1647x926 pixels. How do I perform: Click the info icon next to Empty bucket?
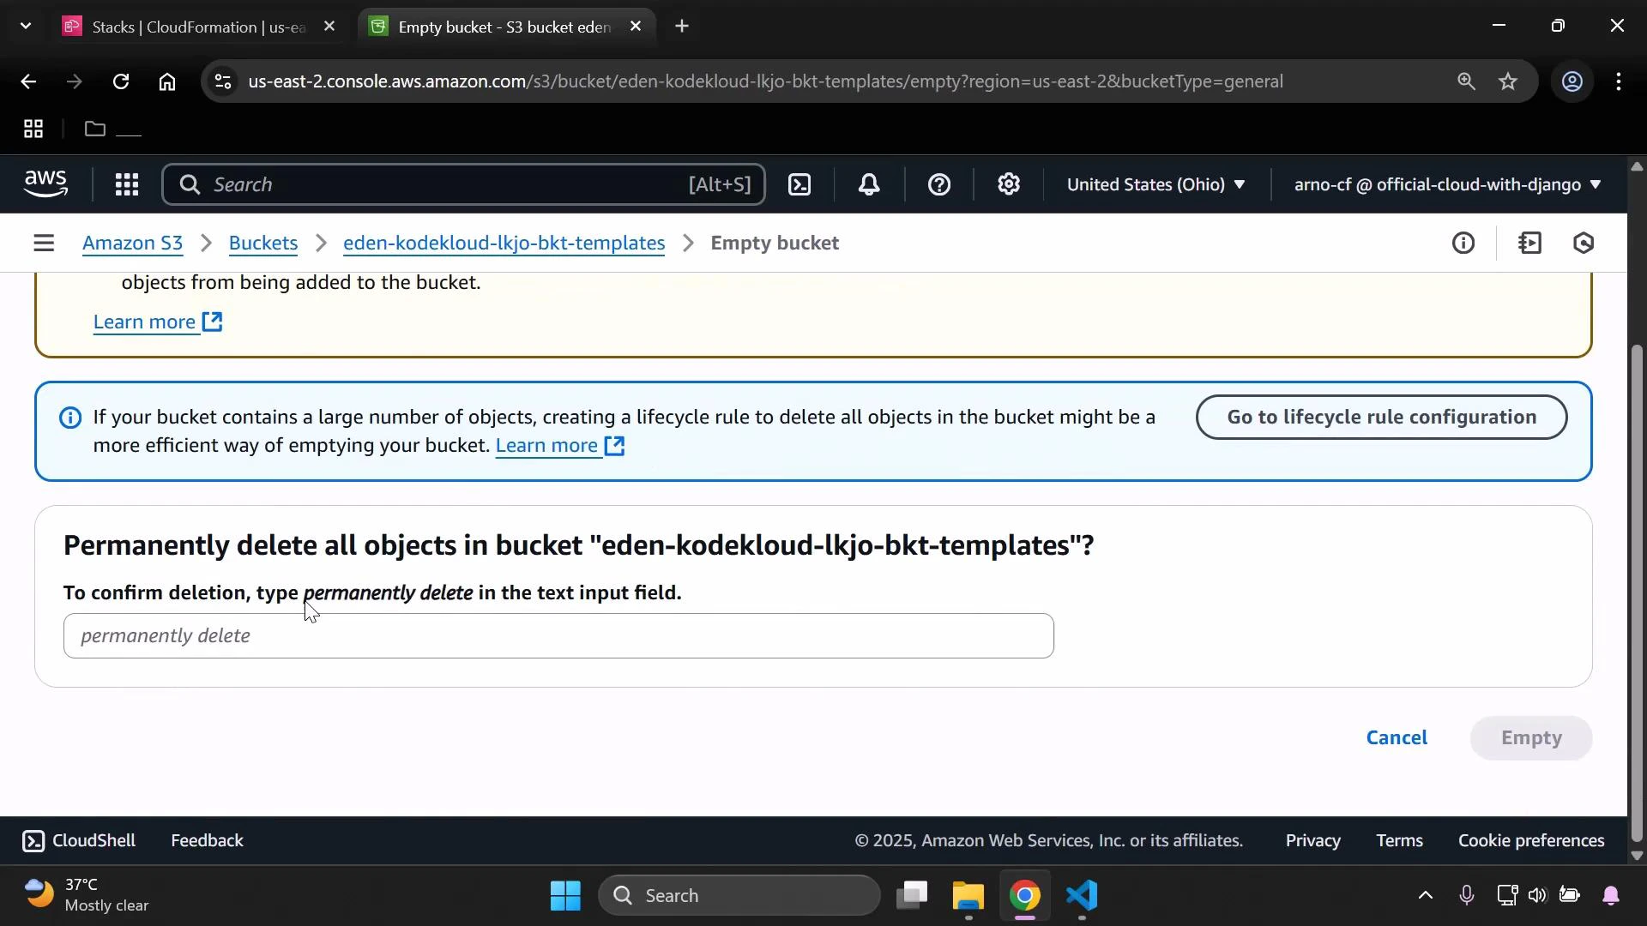click(1464, 243)
